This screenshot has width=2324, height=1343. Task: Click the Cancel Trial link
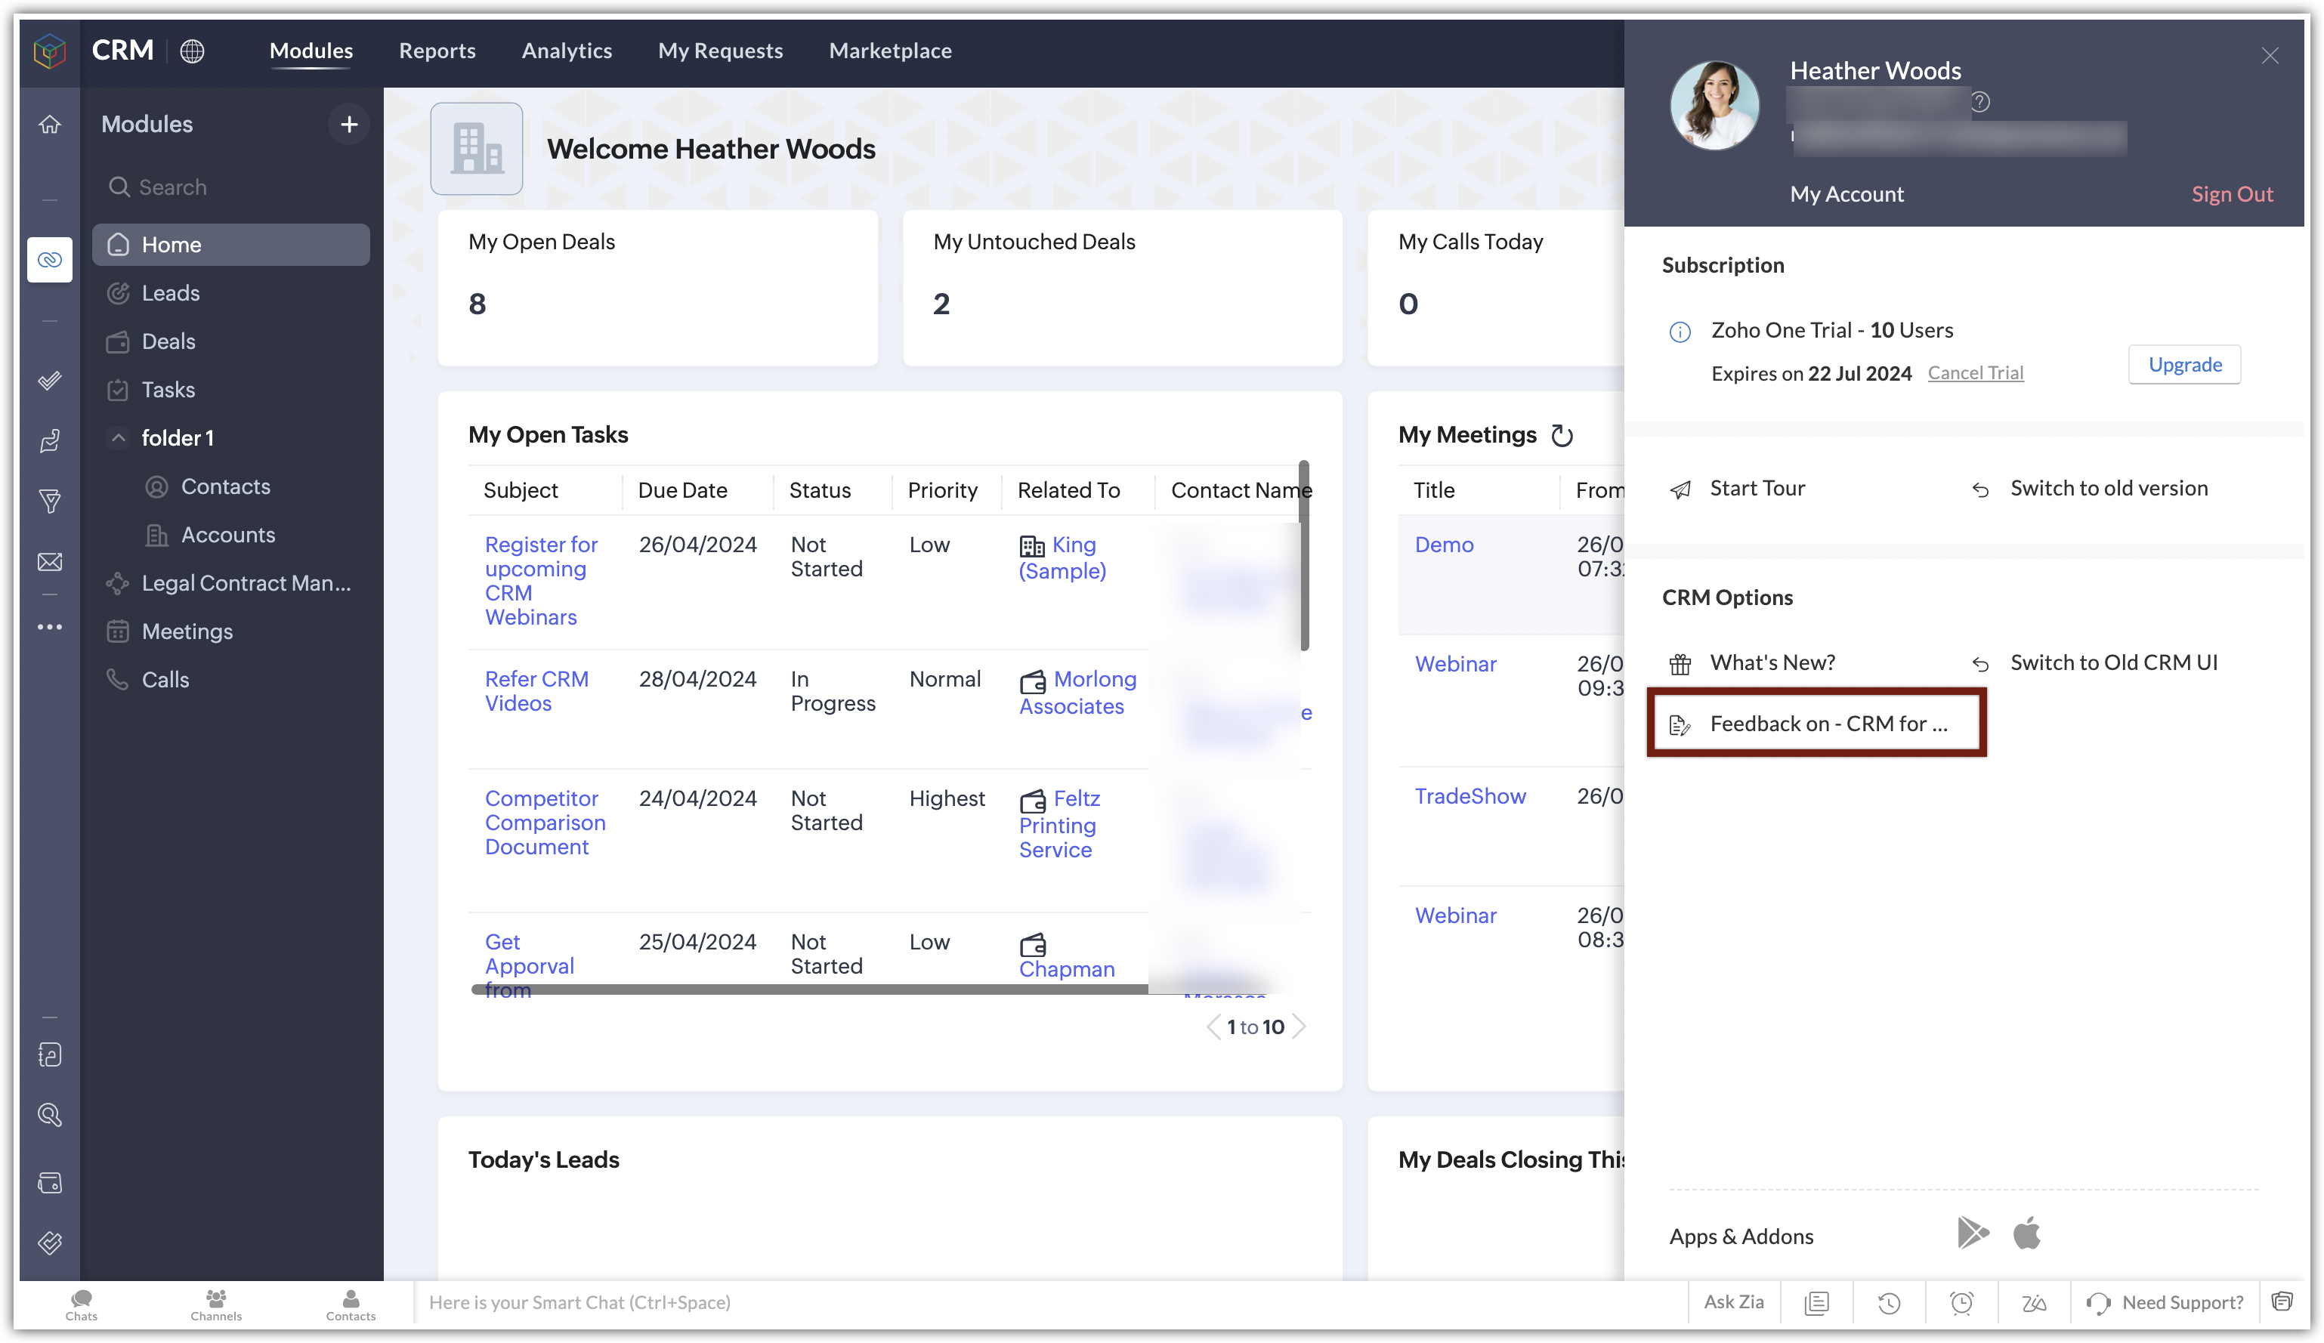1976,372
